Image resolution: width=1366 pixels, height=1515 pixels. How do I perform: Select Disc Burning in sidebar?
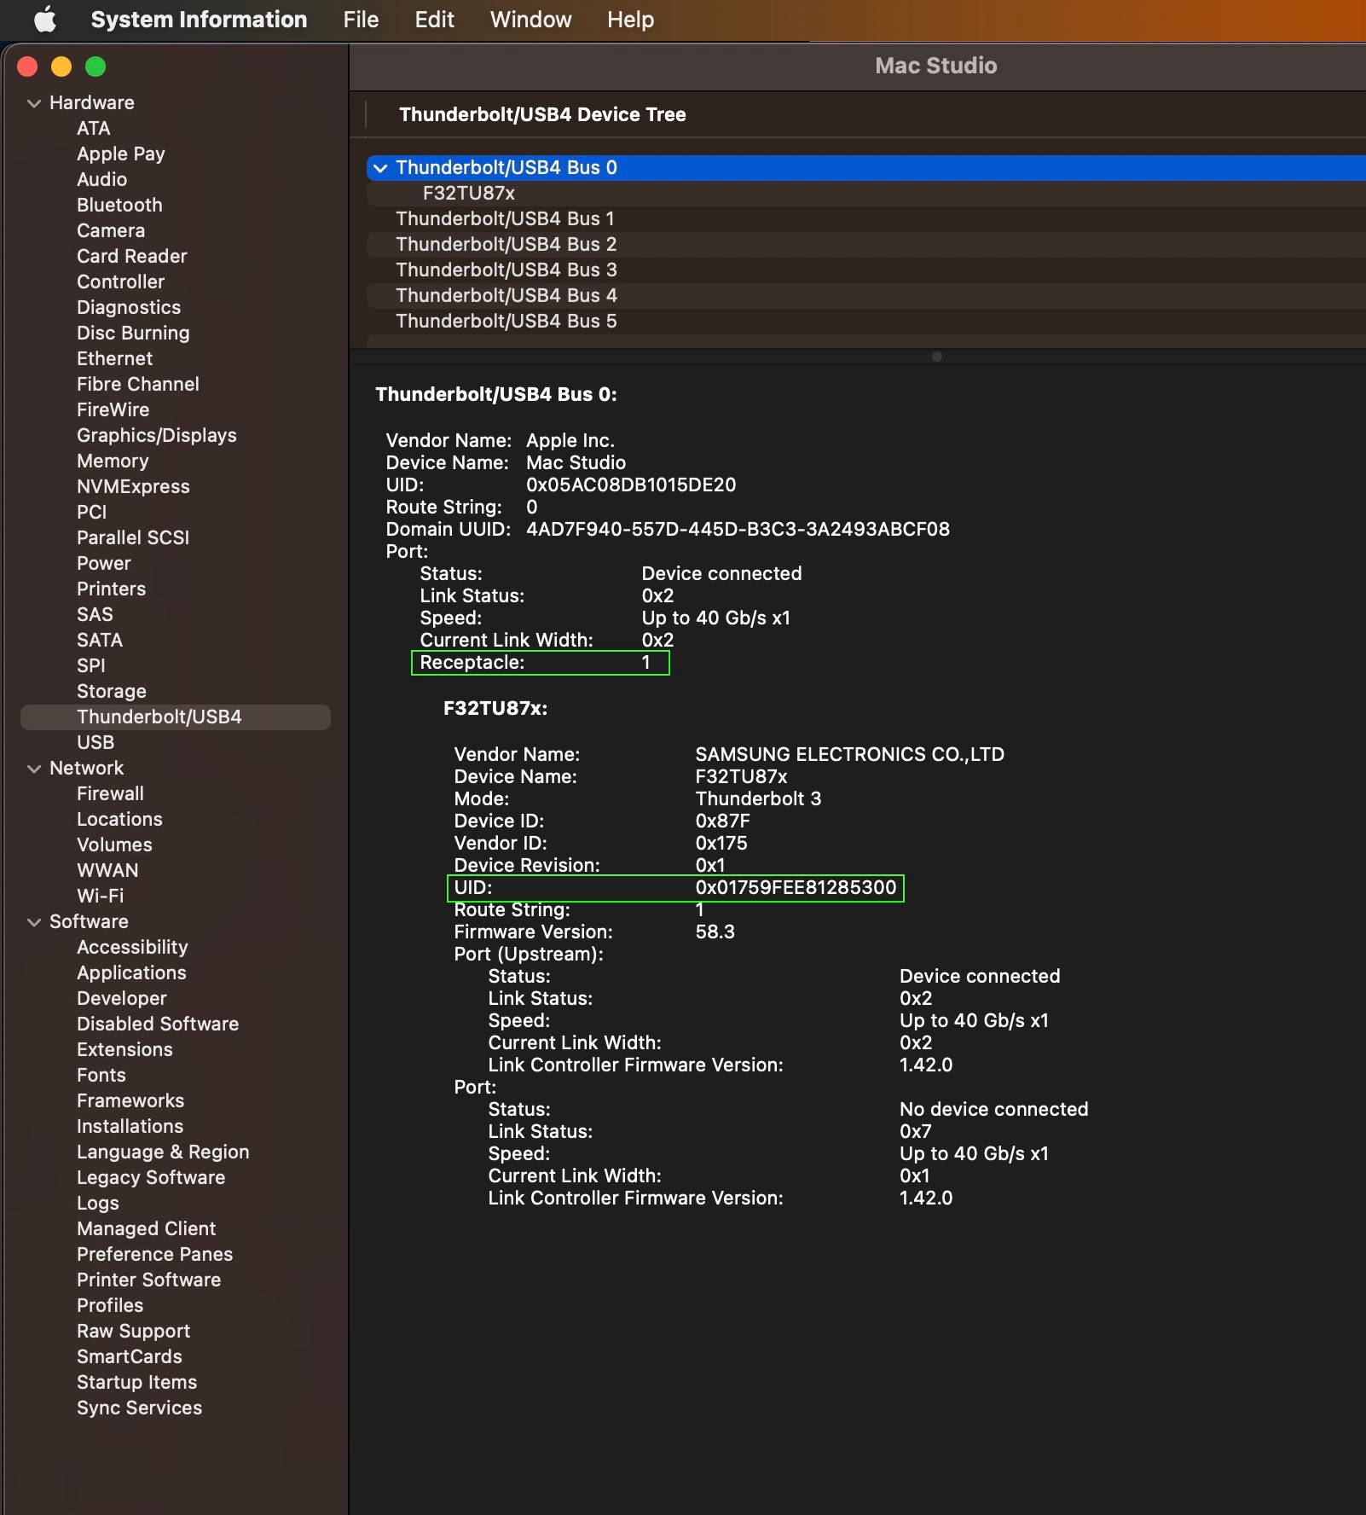click(x=133, y=333)
